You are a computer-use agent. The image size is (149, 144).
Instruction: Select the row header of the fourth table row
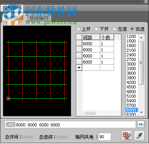[x=79, y=62]
